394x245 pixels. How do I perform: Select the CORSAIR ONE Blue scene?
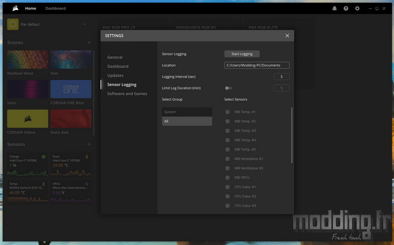tap(71, 89)
